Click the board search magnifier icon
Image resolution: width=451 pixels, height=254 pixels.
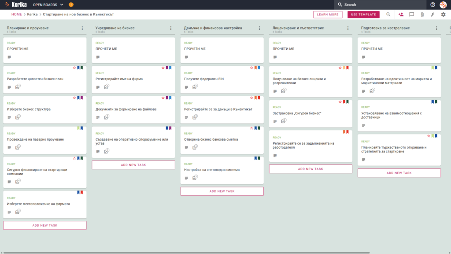click(388, 15)
